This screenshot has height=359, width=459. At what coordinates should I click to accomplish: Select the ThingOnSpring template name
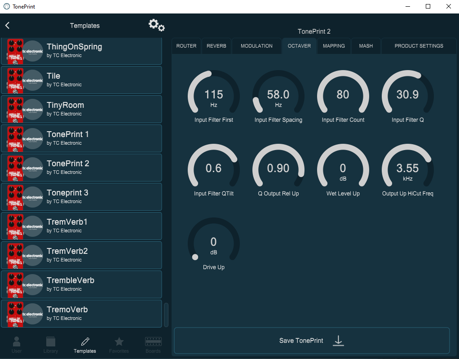pyautogui.click(x=75, y=47)
